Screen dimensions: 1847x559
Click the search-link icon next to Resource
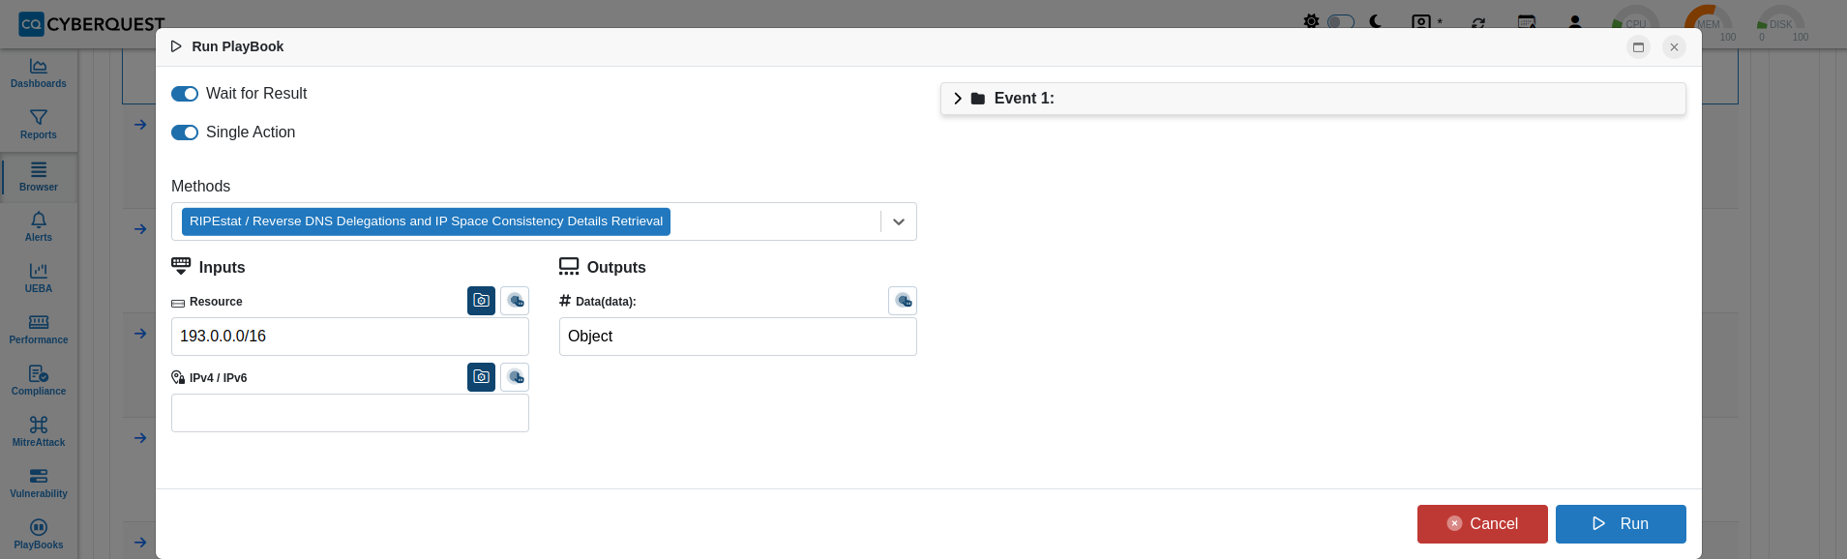(515, 301)
